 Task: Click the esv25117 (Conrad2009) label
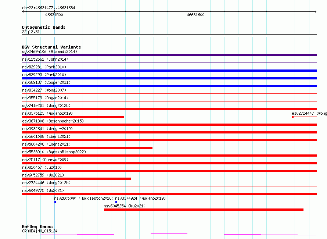pos(45,160)
